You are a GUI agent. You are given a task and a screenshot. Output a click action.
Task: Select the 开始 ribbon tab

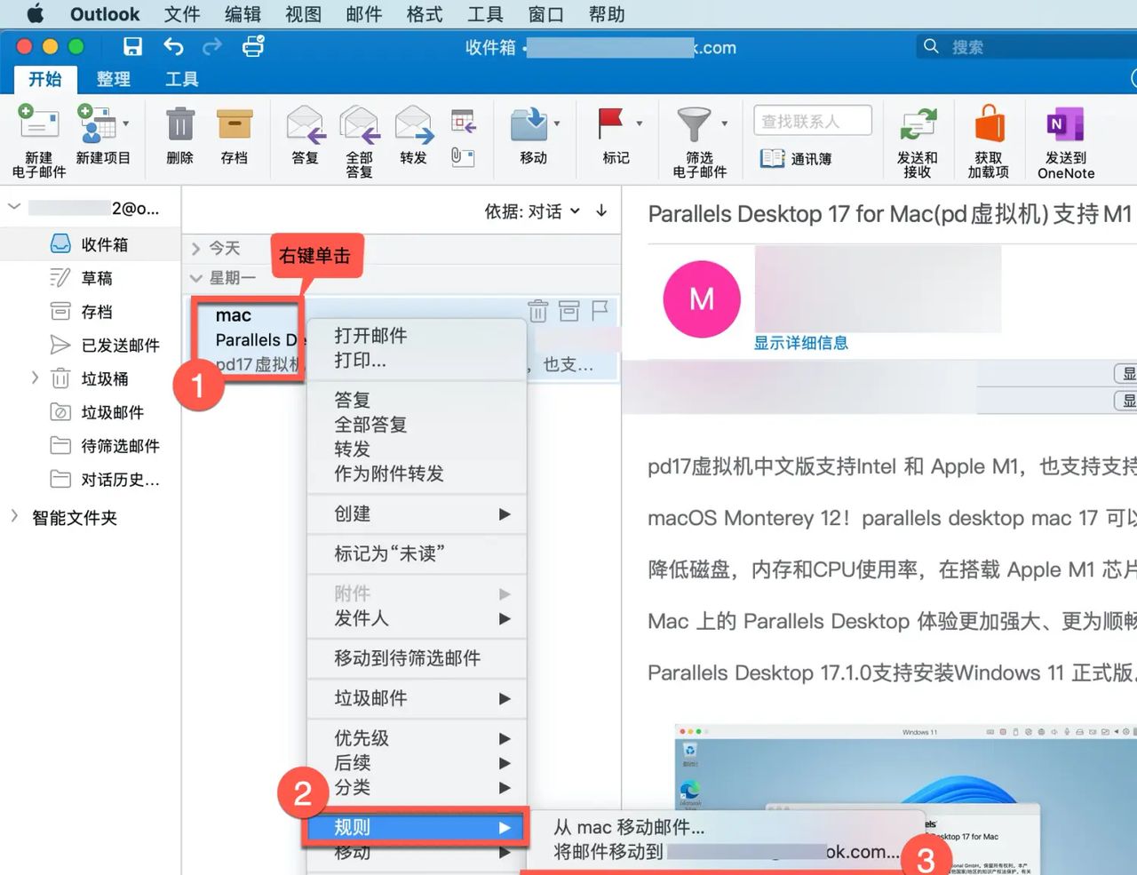coord(45,79)
